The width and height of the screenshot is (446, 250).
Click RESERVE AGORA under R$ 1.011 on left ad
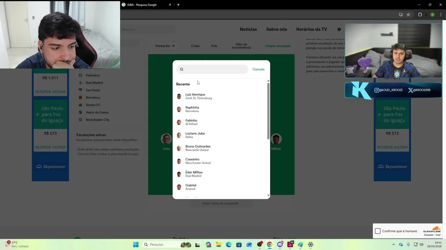click(51, 92)
